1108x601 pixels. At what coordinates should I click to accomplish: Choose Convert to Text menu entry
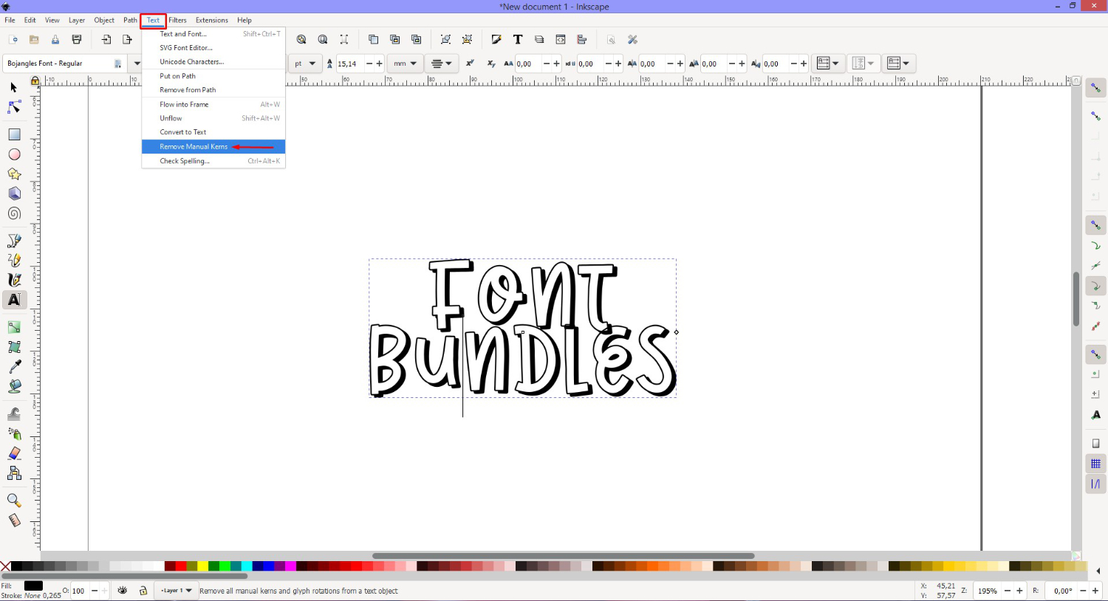(x=213, y=132)
